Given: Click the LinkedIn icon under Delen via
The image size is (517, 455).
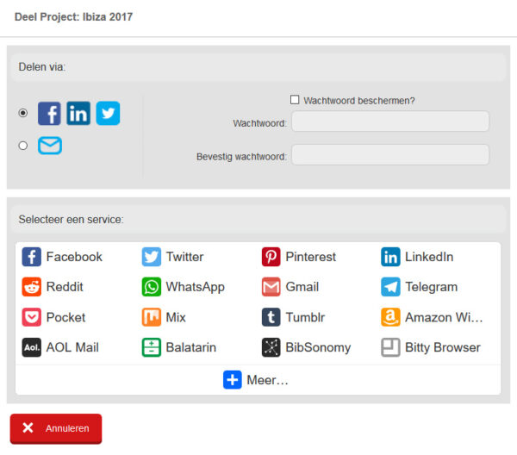Looking at the screenshot, I should click(x=78, y=114).
